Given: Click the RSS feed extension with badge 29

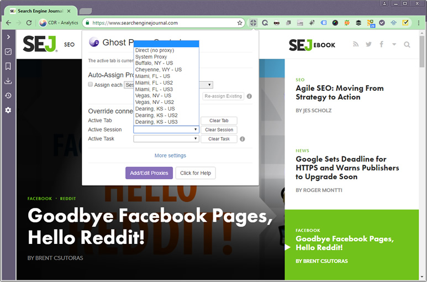Looking at the screenshot, I should tap(370, 23).
